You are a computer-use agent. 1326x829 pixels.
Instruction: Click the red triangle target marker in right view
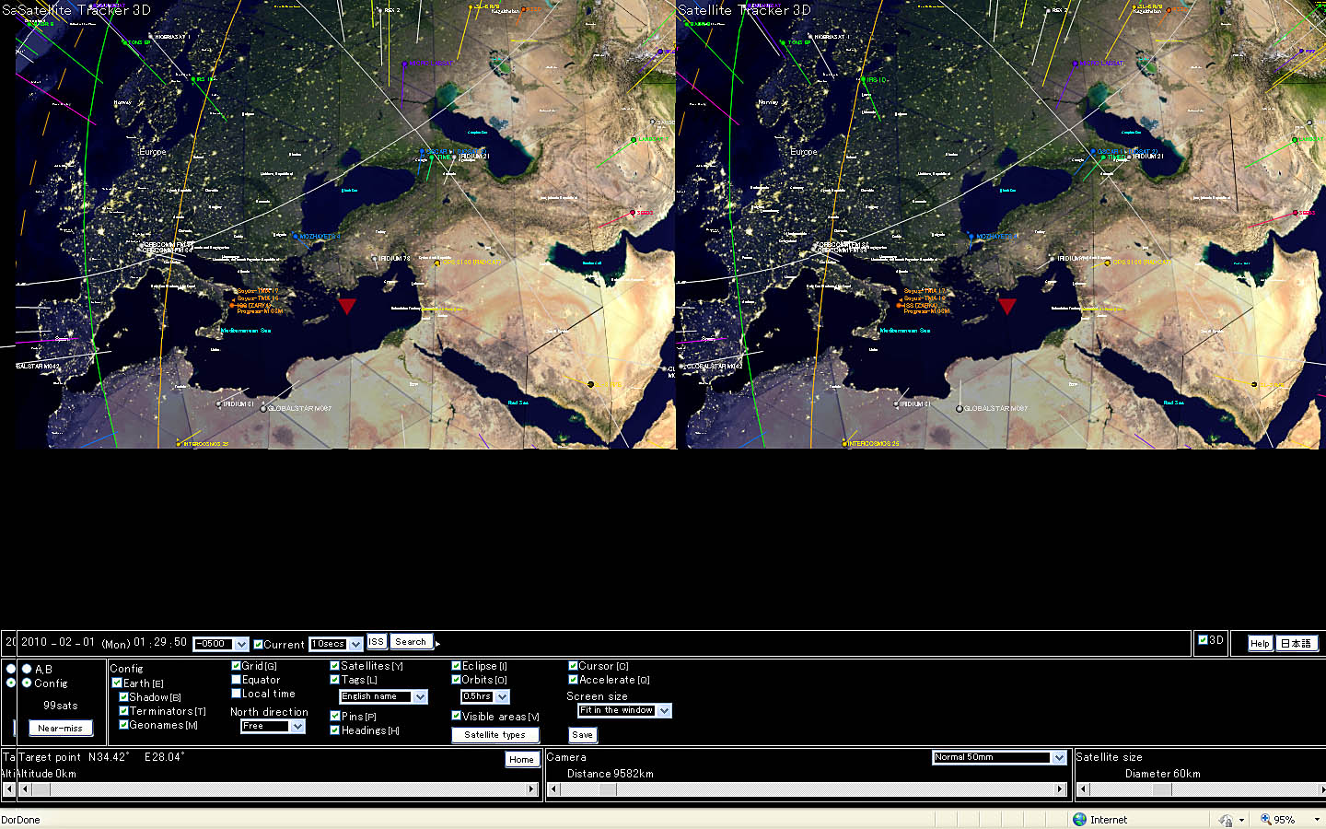tap(1006, 306)
